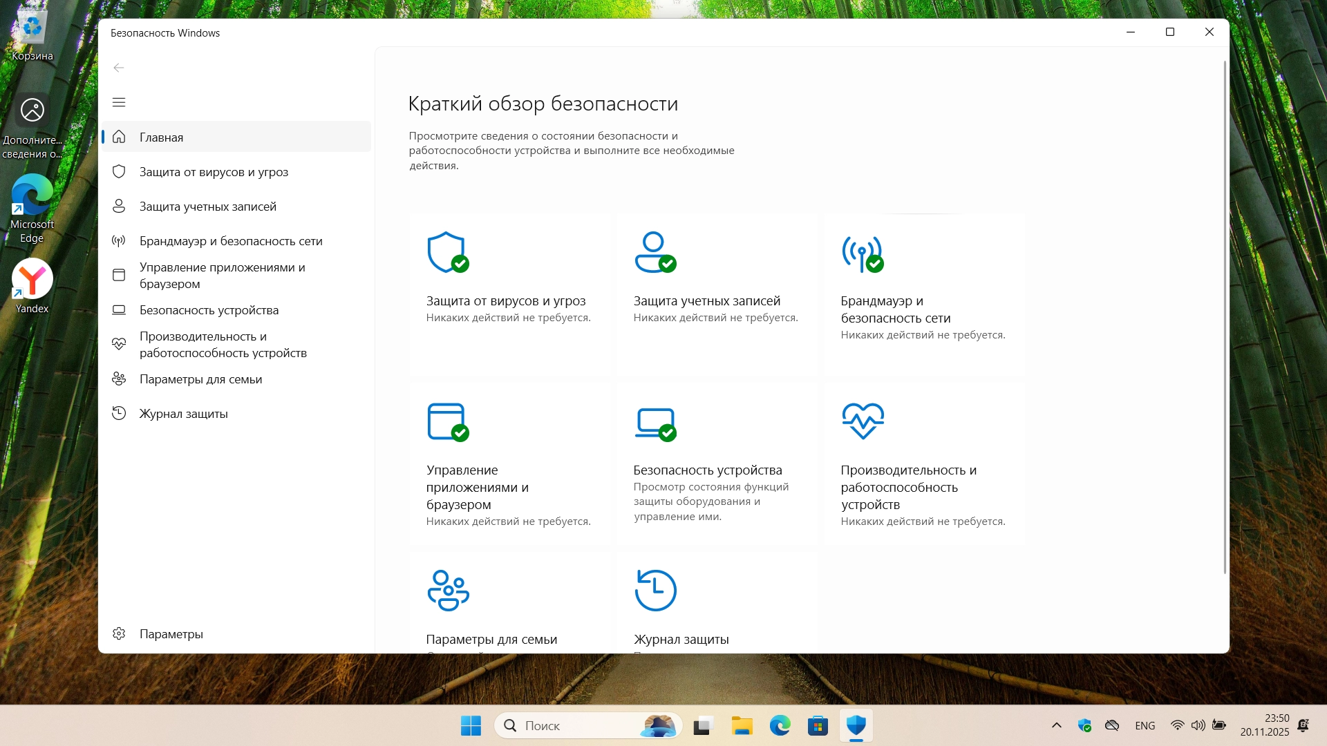Image resolution: width=1327 pixels, height=746 pixels.
Task: Select Главная in the sidebar
Action: pyautogui.click(x=162, y=137)
